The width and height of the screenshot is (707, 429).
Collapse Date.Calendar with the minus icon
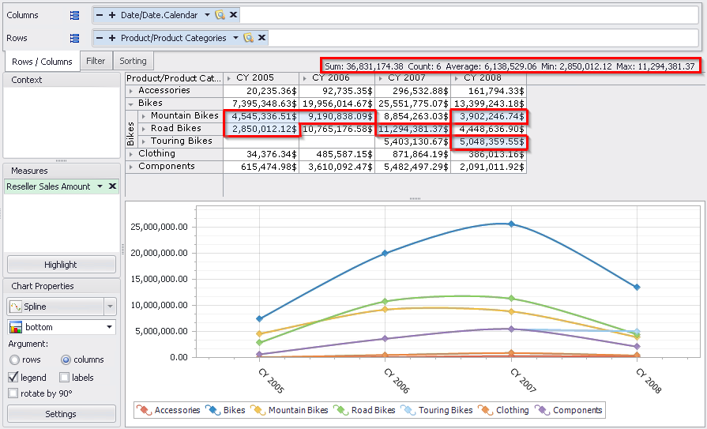point(100,15)
